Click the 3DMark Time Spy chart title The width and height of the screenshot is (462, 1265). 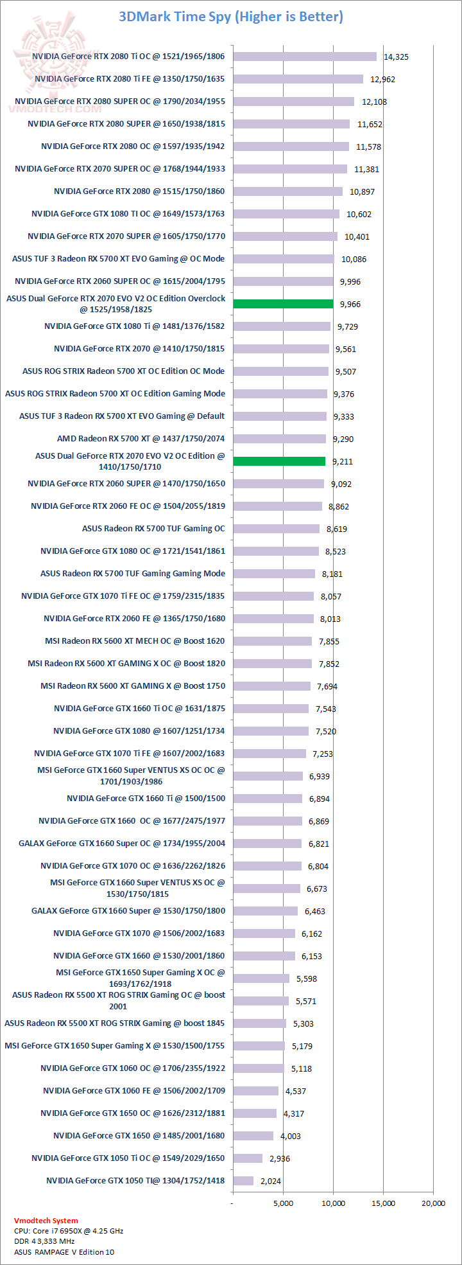point(231,17)
